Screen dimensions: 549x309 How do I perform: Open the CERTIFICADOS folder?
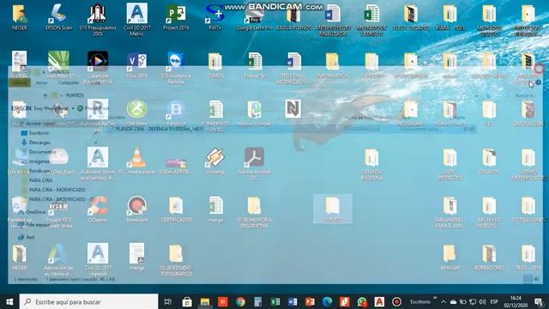tap(176, 209)
